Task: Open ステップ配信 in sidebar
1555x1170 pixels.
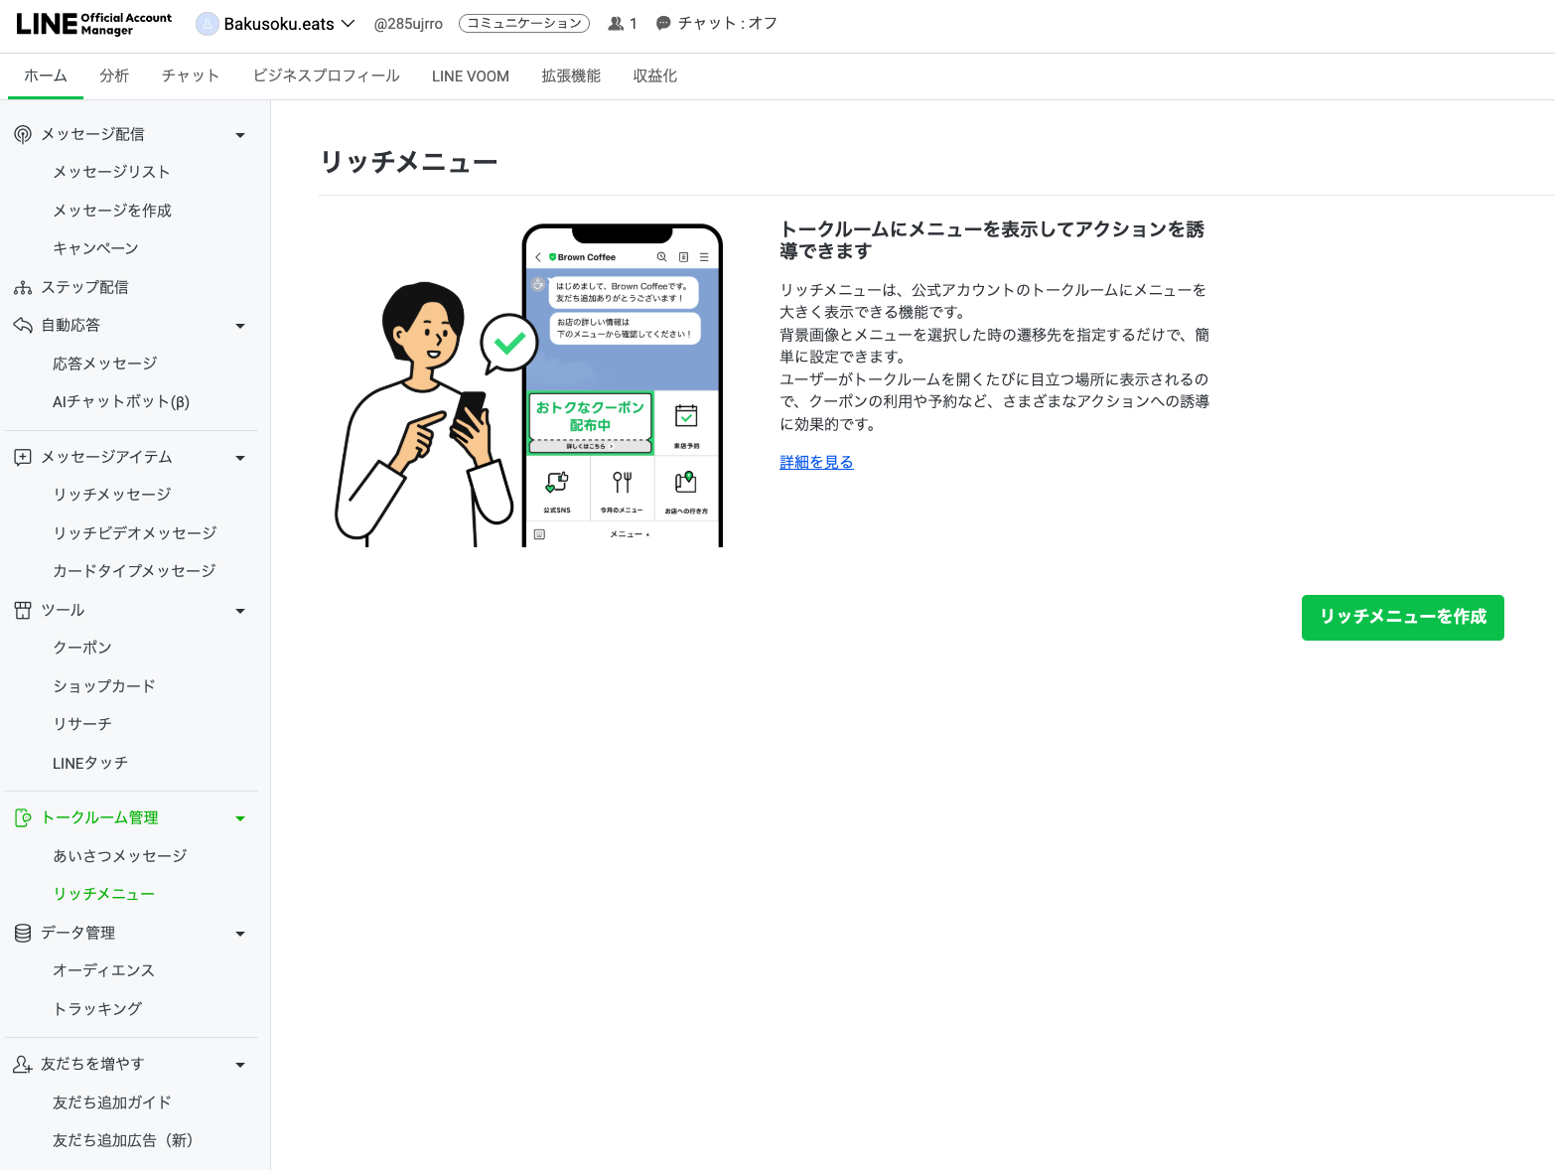Action: (x=84, y=287)
